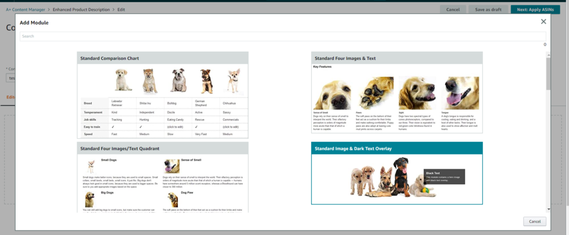Click the Black Text overlay box on dogs image

[444, 177]
